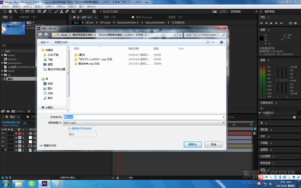Hide layer 2 with its eye icon
This screenshot has height=188, width=301.
tap(3, 138)
